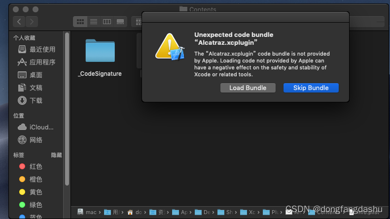The image size is (390, 219).
Task: Open iCloud location in the sidebar
Action: tap(35, 127)
